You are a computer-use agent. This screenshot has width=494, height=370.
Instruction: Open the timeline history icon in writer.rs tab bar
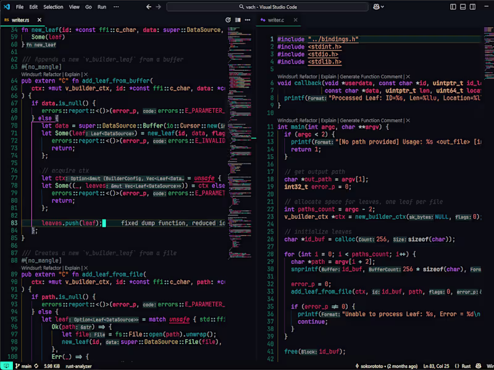pos(228,20)
